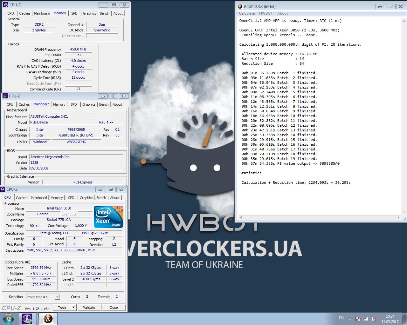Activate the CPU-Z taskbar icon
The image size is (407, 325).
[27, 319]
